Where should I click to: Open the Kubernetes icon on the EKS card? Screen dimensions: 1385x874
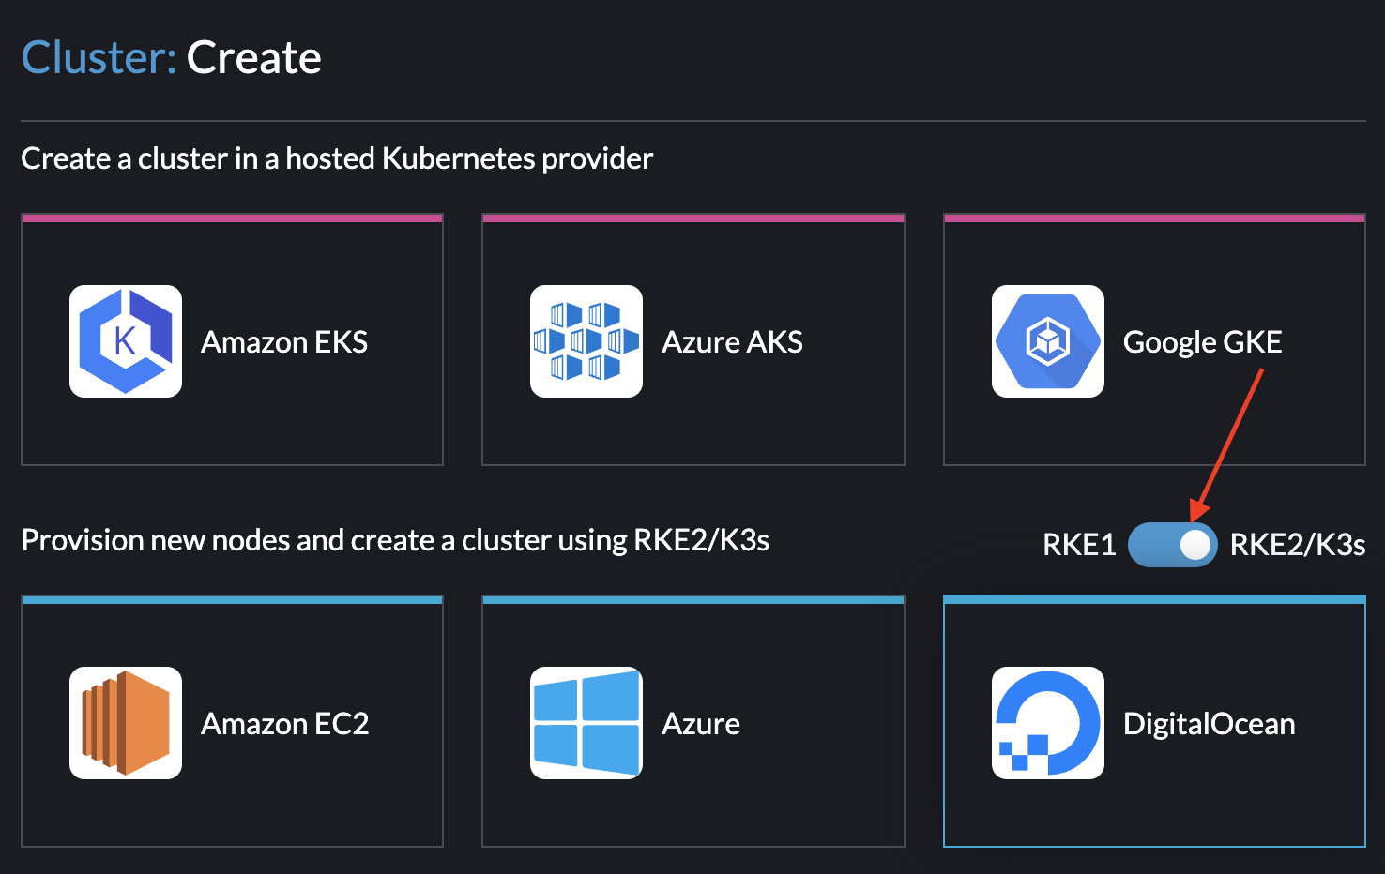(125, 340)
